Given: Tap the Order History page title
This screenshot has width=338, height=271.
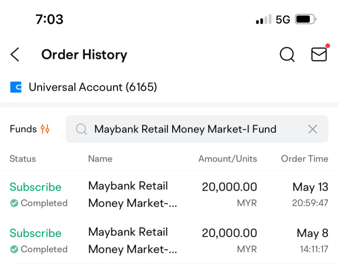Looking at the screenshot, I should pyautogui.click(x=84, y=55).
